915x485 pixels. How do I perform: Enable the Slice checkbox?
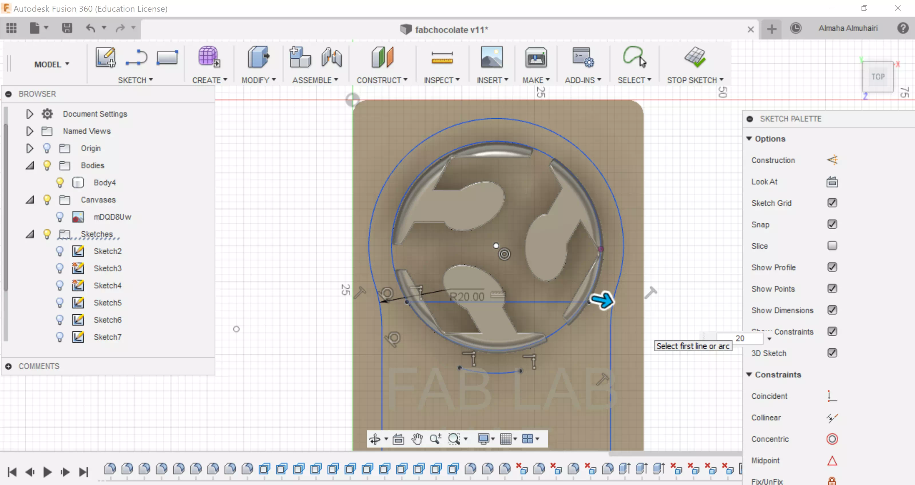(832, 246)
